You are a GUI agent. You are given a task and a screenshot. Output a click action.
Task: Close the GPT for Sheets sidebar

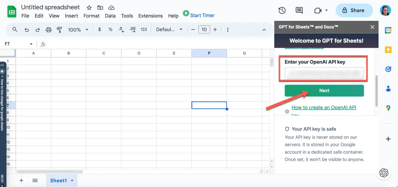372,27
